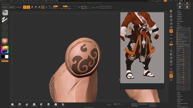
Task: Expand the Surface section
Action: (x=179, y=25)
